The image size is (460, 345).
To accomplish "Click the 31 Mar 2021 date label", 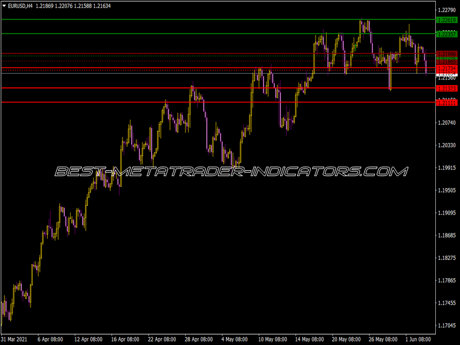I will point(14,339).
